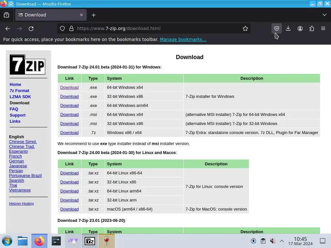
Task: Open the clipboard tray icon
Action: [263, 241]
